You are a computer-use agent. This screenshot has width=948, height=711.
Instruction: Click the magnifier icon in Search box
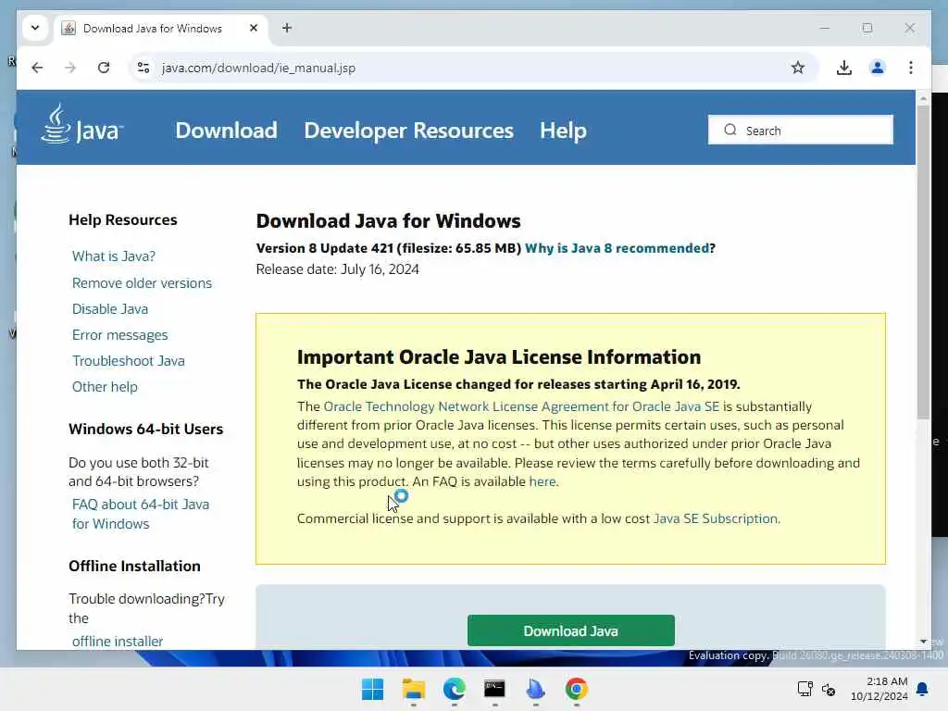(x=730, y=130)
